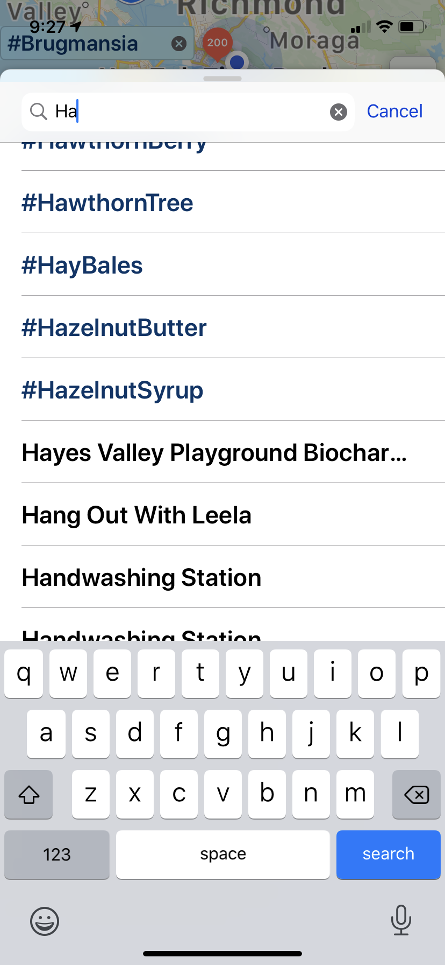The image size is (445, 965).
Task: Start dictation with microphone icon
Action: [x=401, y=920]
